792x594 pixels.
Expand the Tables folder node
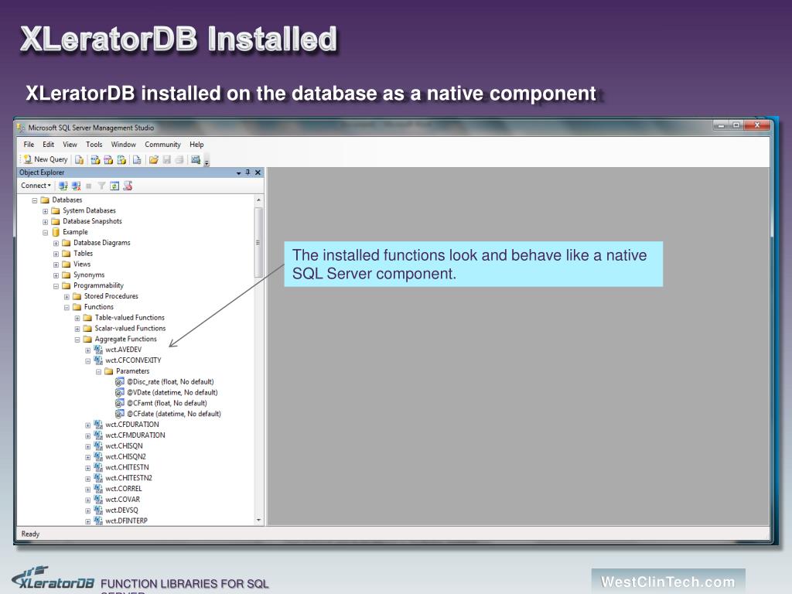[56, 254]
